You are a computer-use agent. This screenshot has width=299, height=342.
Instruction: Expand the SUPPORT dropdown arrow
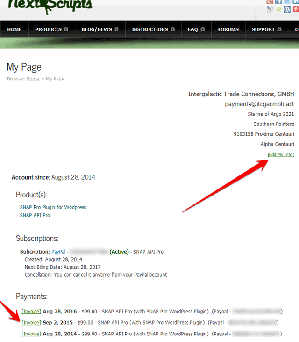coord(279,29)
